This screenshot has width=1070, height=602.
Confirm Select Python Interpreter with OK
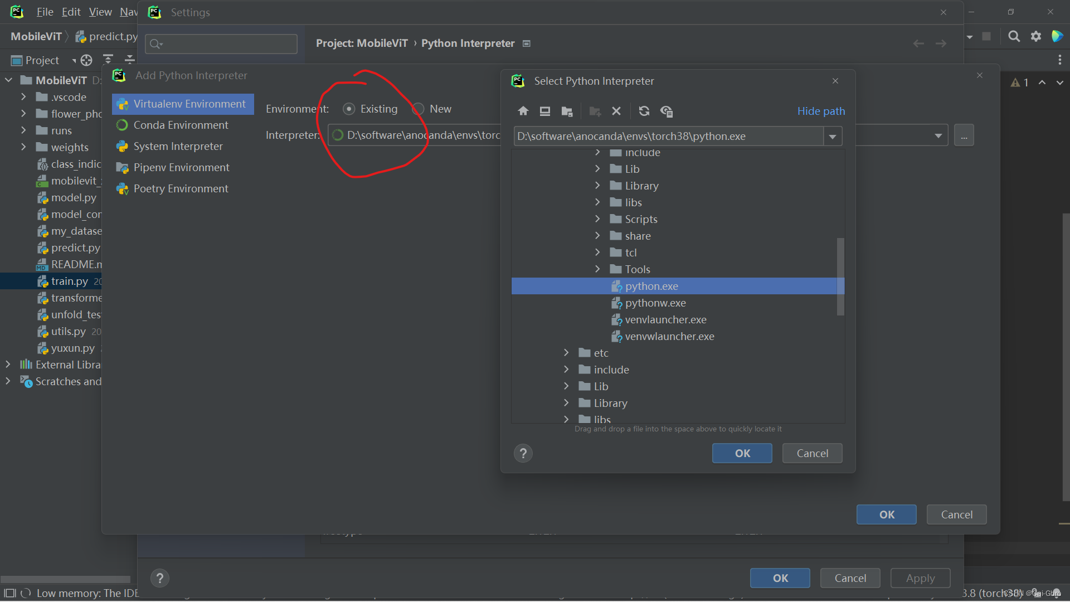coord(742,453)
